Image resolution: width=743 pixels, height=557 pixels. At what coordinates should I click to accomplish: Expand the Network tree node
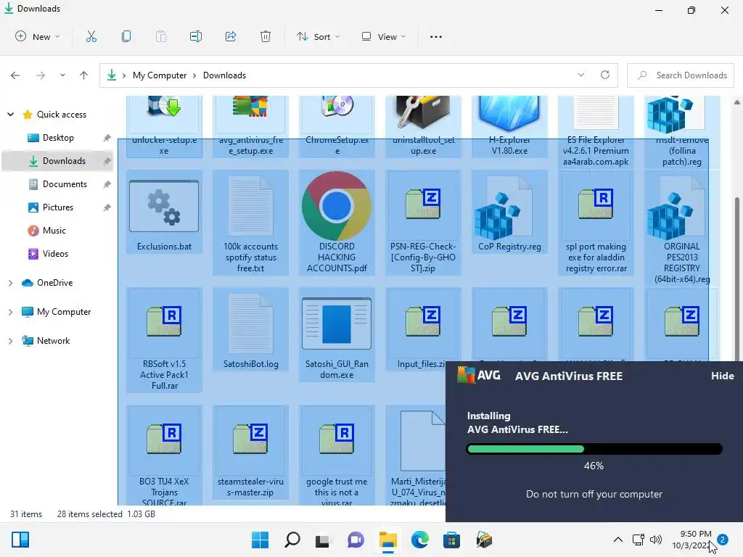(10, 341)
